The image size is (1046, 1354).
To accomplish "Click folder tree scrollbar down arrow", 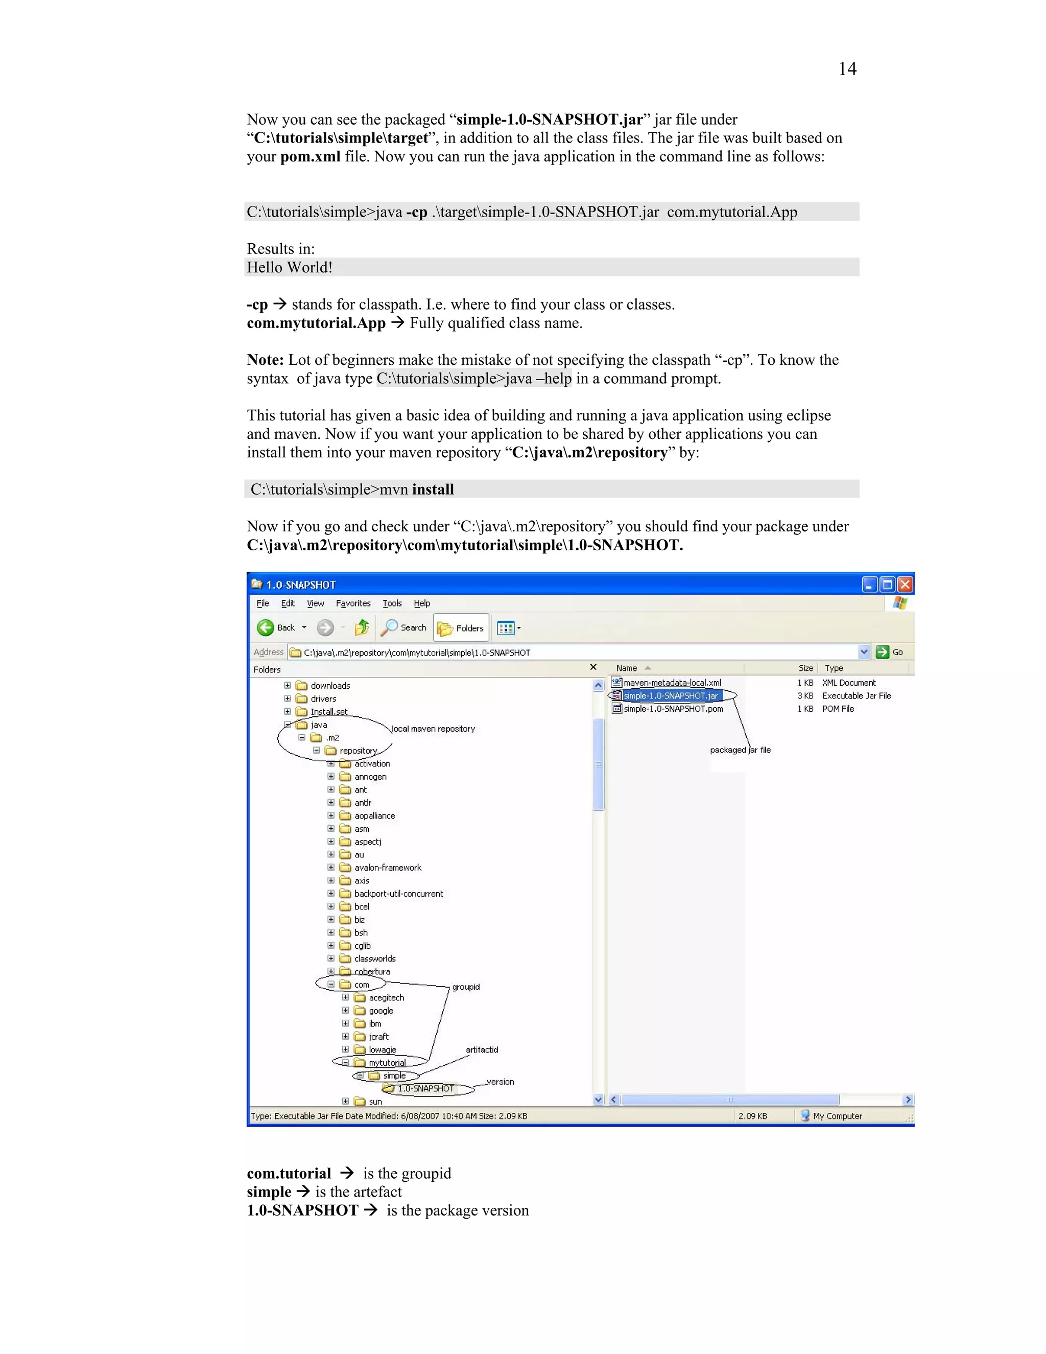I will [x=598, y=1100].
